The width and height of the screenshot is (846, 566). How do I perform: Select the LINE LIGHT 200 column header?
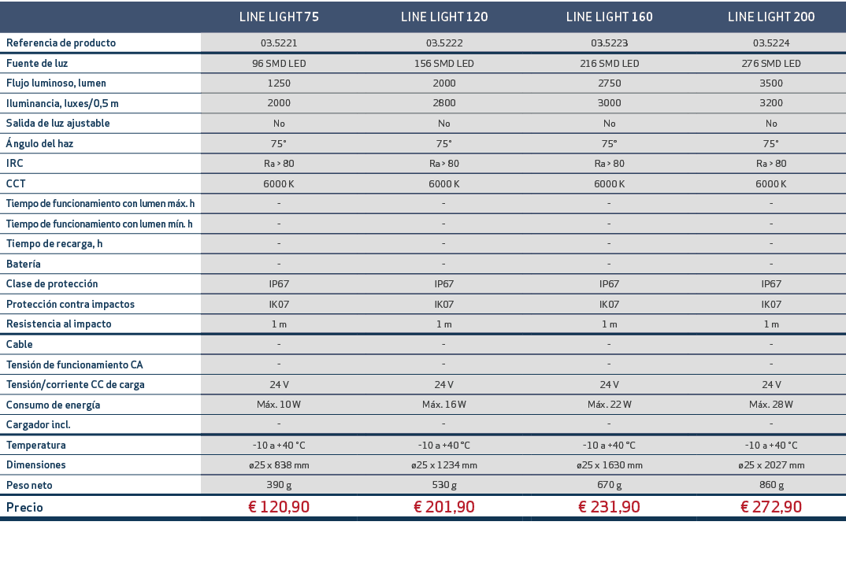click(x=771, y=17)
